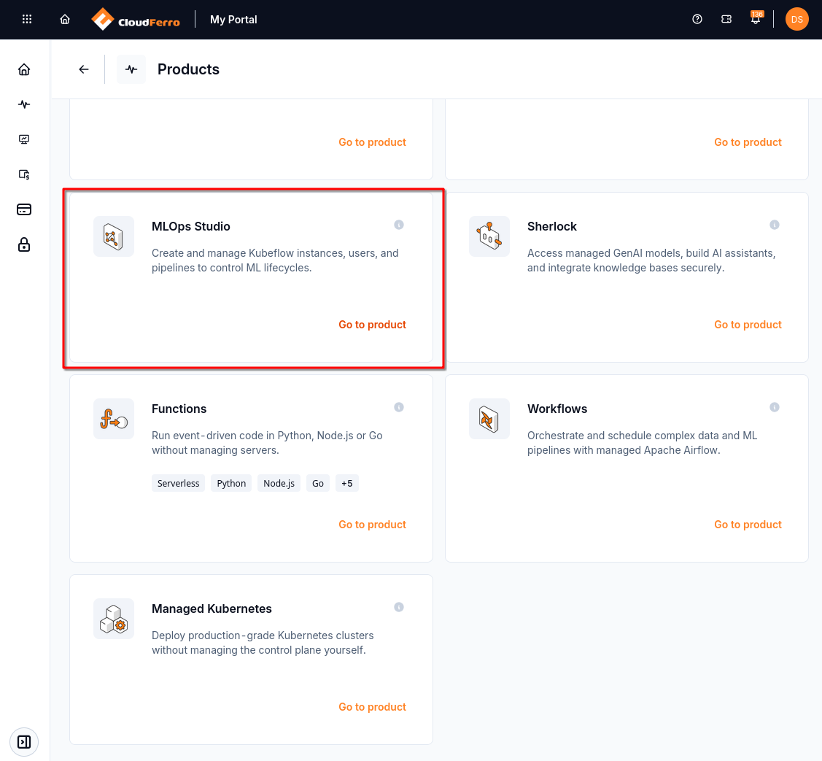Show info for Managed Kubernetes
Viewport: 822px width, 761px height.
[399, 607]
